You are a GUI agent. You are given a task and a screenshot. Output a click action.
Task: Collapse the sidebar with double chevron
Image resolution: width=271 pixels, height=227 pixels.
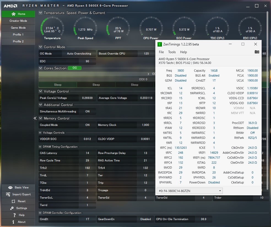(35, 118)
